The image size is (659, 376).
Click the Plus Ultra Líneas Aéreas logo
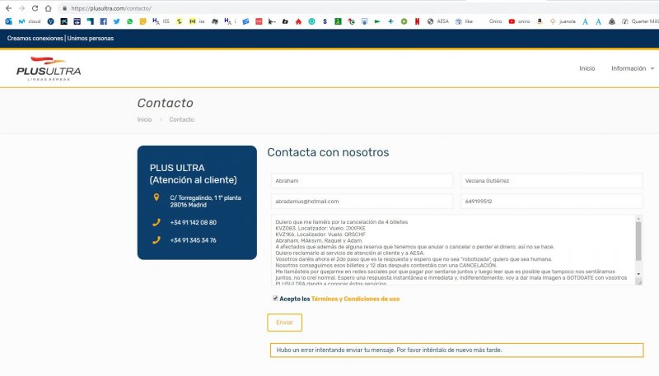(49, 68)
